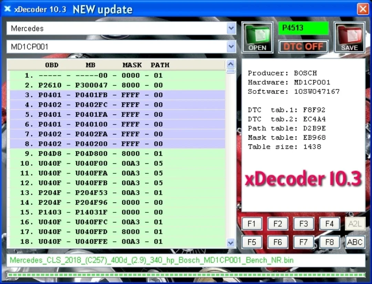Image resolution: width=372 pixels, height=284 pixels.
Task: Click the P4513 code display field
Action: coord(303,28)
